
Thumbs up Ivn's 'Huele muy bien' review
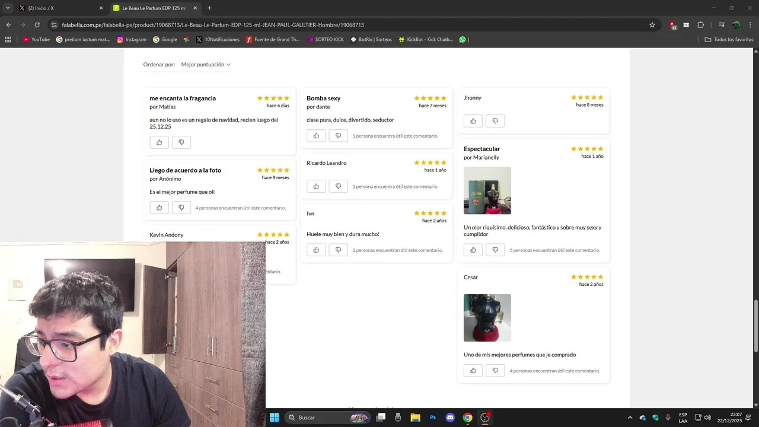316,250
